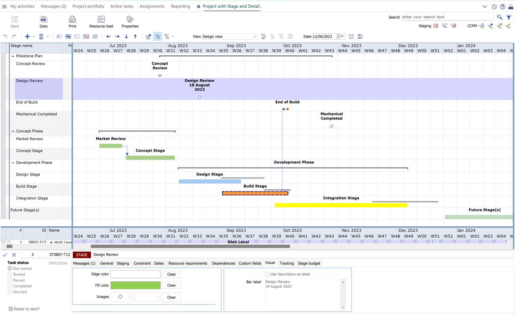Viewport: 515px width, 314px height.
Task: Click the right arrow indent icon
Action: click(117, 36)
